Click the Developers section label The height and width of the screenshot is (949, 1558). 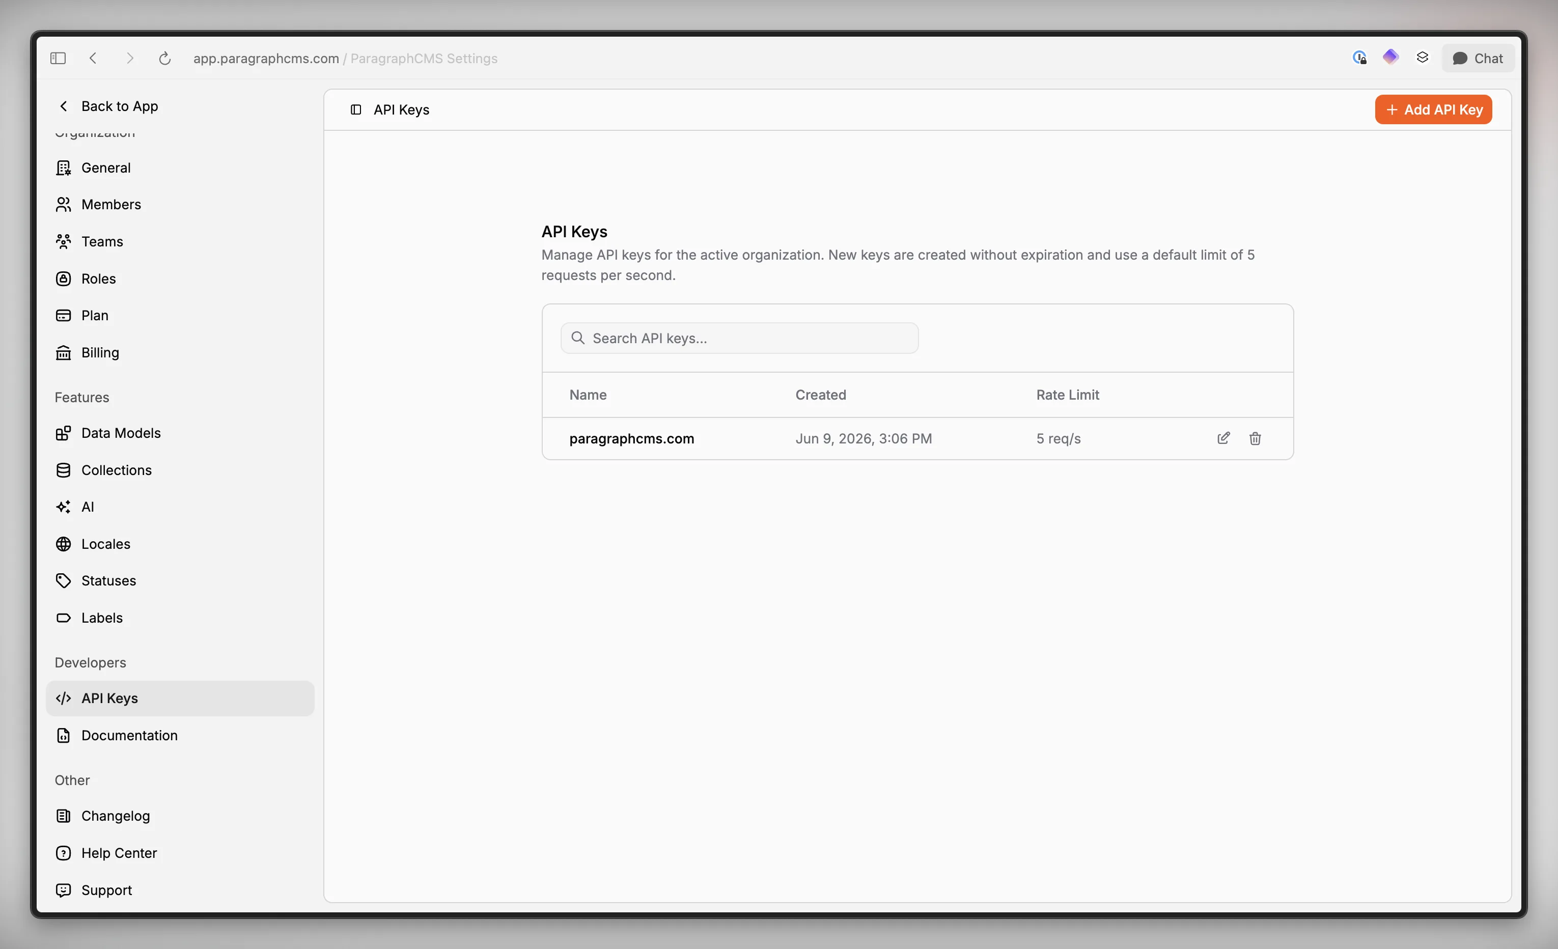pyautogui.click(x=91, y=662)
